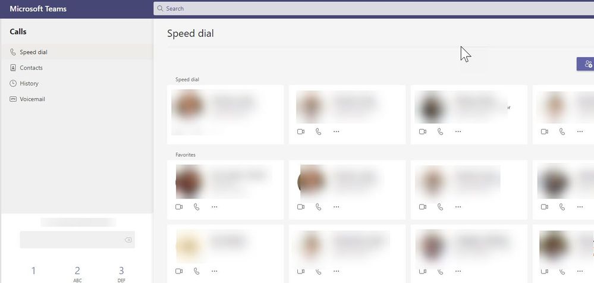This screenshot has width=594, height=283.
Task: Open Contacts in the Calls sidebar
Action: coord(77,68)
